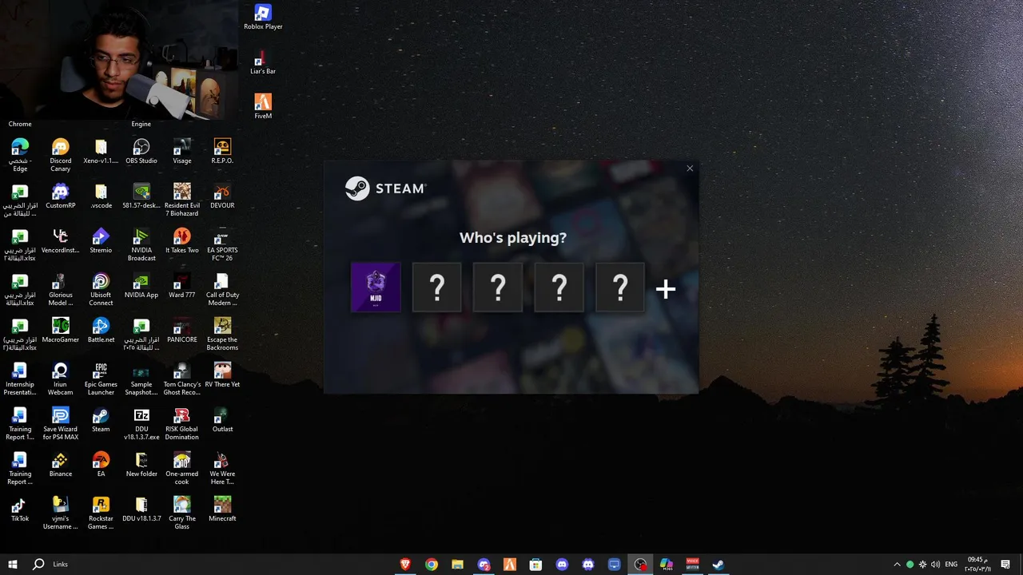Image resolution: width=1023 pixels, height=575 pixels.
Task: Open Epic Games Launcher shortcut
Action: [101, 379]
